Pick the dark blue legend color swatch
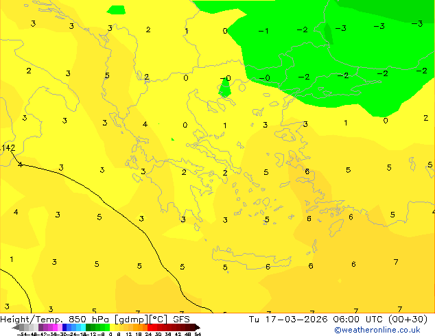 click(64, 327)
